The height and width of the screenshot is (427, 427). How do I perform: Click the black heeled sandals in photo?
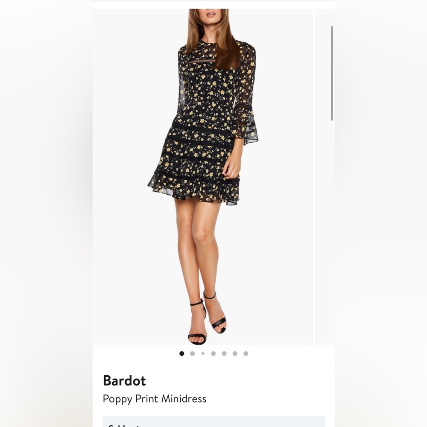(207, 319)
